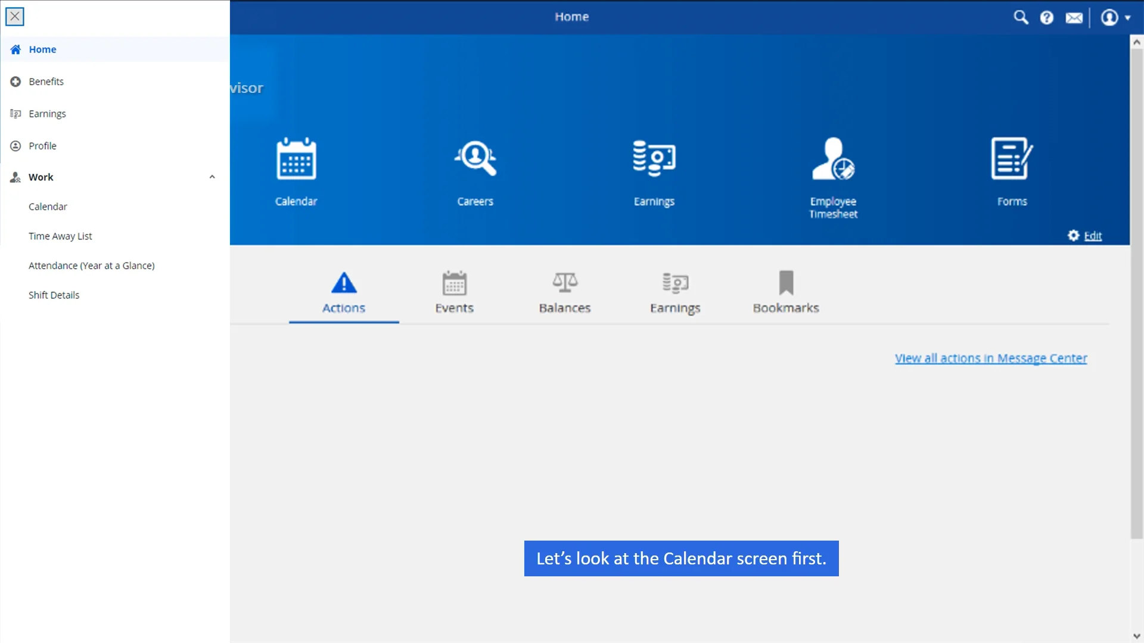Open the Careers tile icon
This screenshot has width=1144, height=643.
(x=475, y=158)
